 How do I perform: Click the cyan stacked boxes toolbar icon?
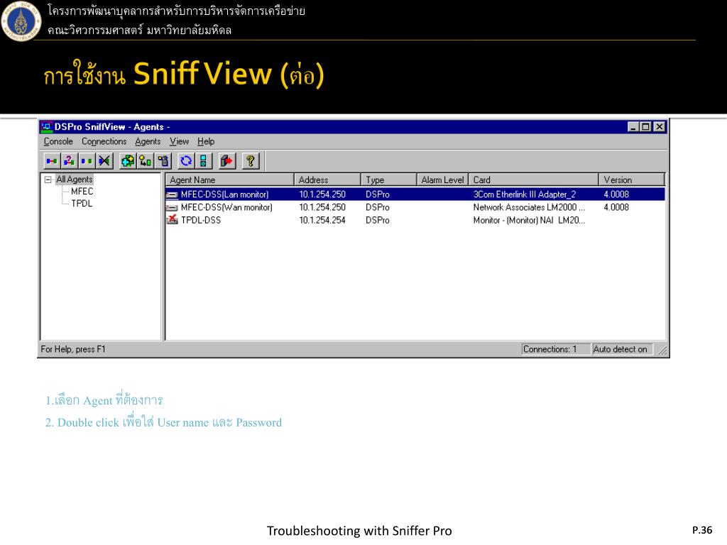coord(204,161)
